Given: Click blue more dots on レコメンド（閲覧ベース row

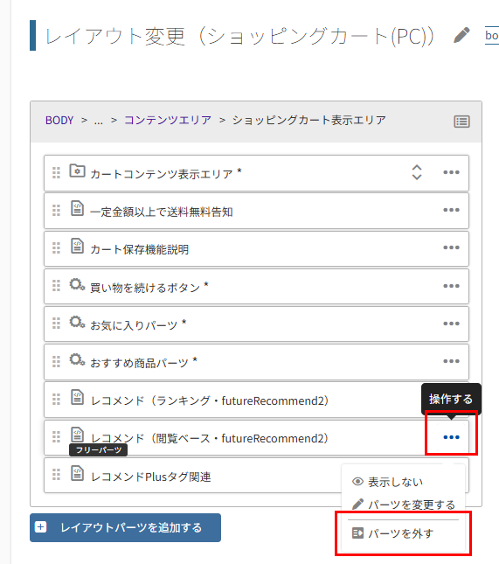Looking at the screenshot, I should coord(451,437).
